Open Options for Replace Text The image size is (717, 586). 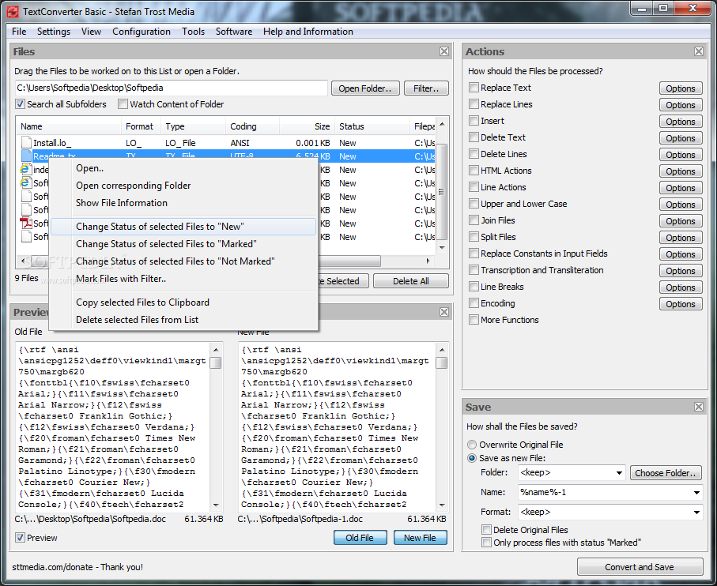click(x=681, y=88)
